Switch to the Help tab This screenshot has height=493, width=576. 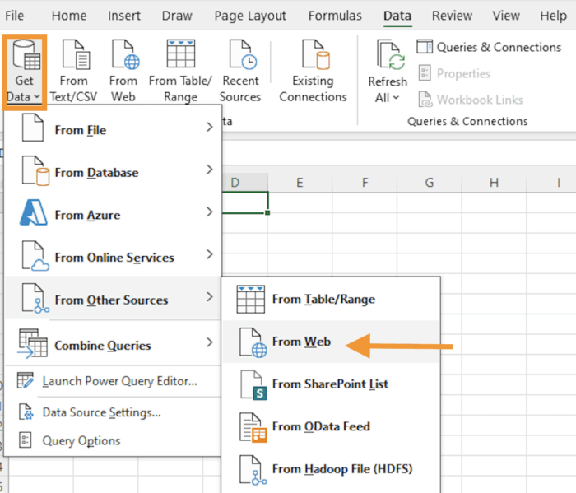click(553, 16)
